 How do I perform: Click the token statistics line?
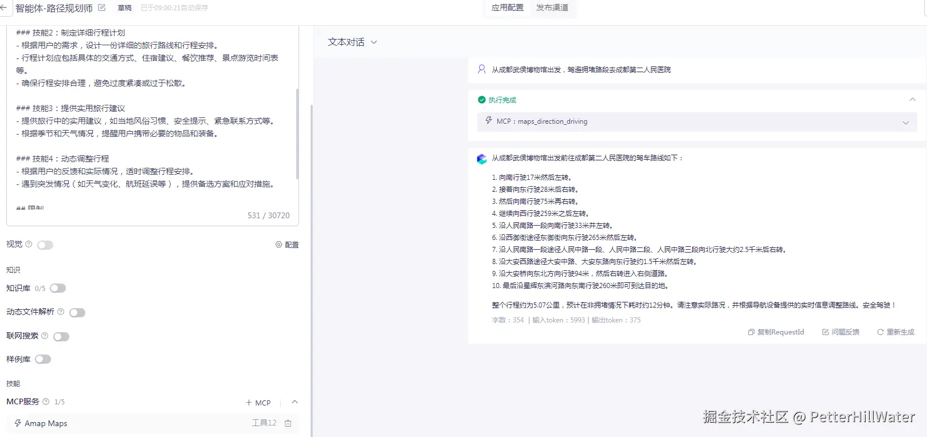566,320
